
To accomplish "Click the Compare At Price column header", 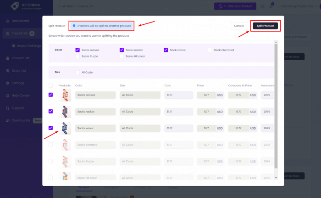I will click(x=240, y=85).
